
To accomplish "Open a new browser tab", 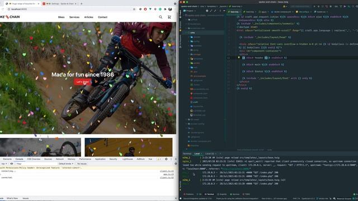I will 81,4.
